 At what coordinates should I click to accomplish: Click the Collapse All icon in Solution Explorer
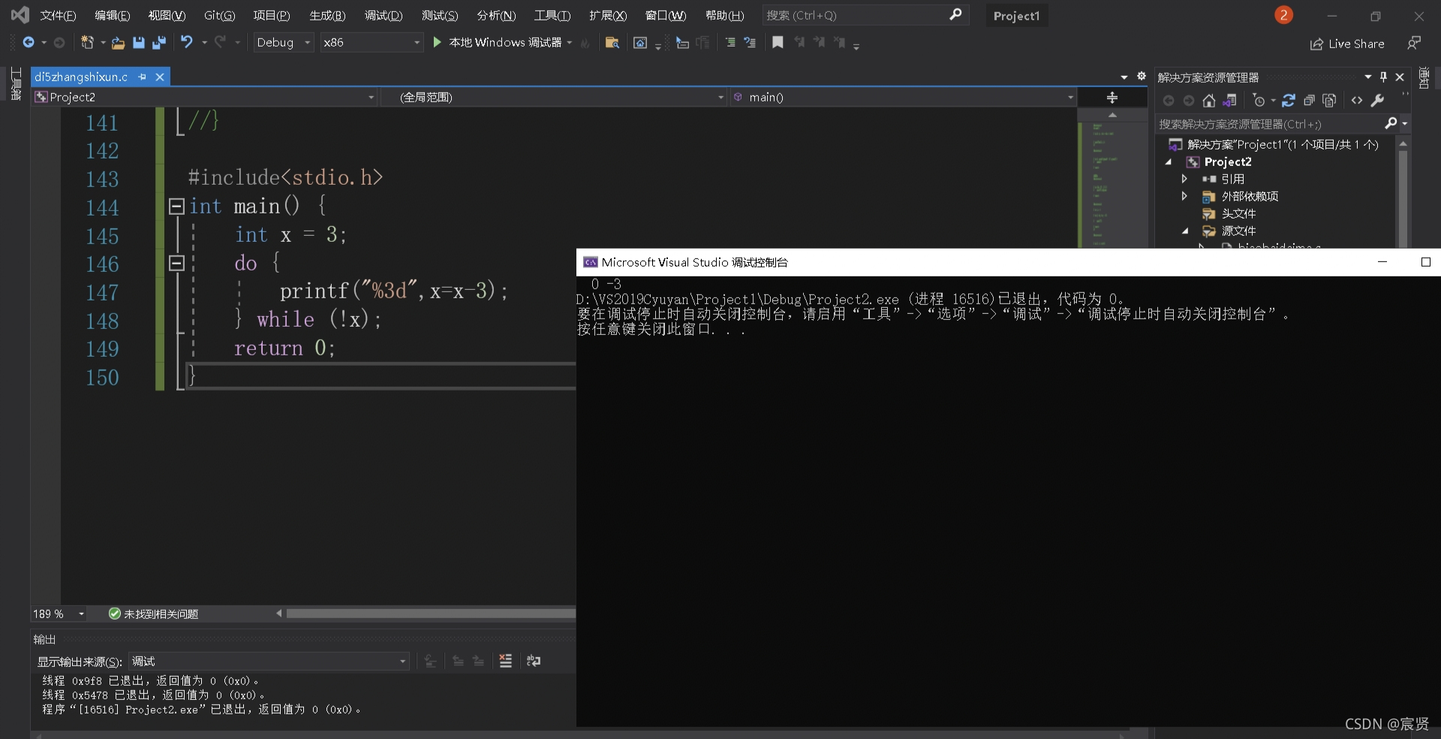(1309, 101)
